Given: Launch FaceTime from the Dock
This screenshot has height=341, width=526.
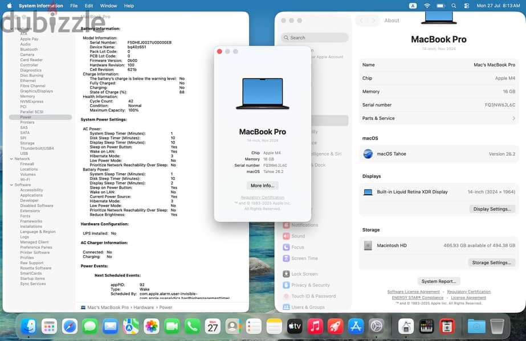Looking at the screenshot, I should point(172,326).
